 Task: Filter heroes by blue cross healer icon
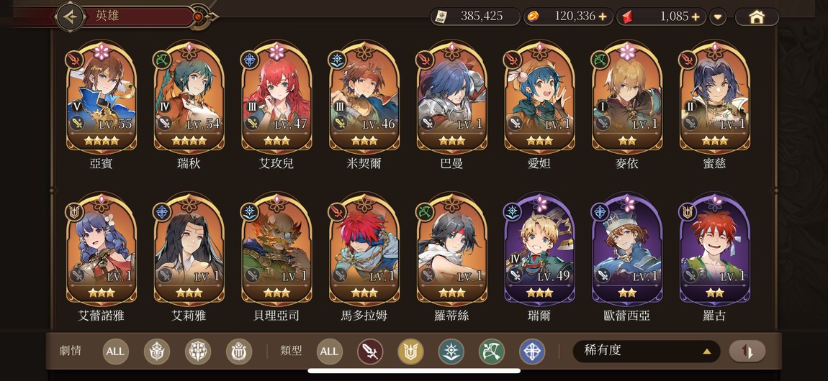click(532, 352)
